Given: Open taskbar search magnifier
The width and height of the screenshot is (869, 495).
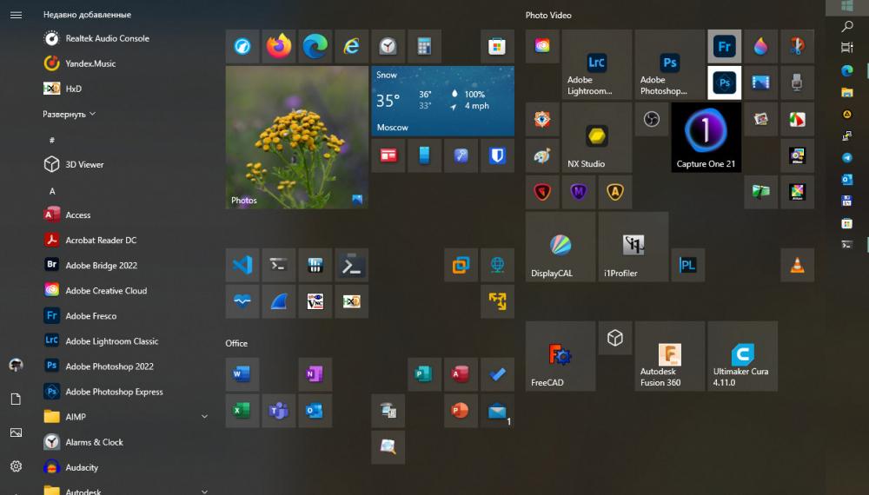Looking at the screenshot, I should tap(846, 26).
